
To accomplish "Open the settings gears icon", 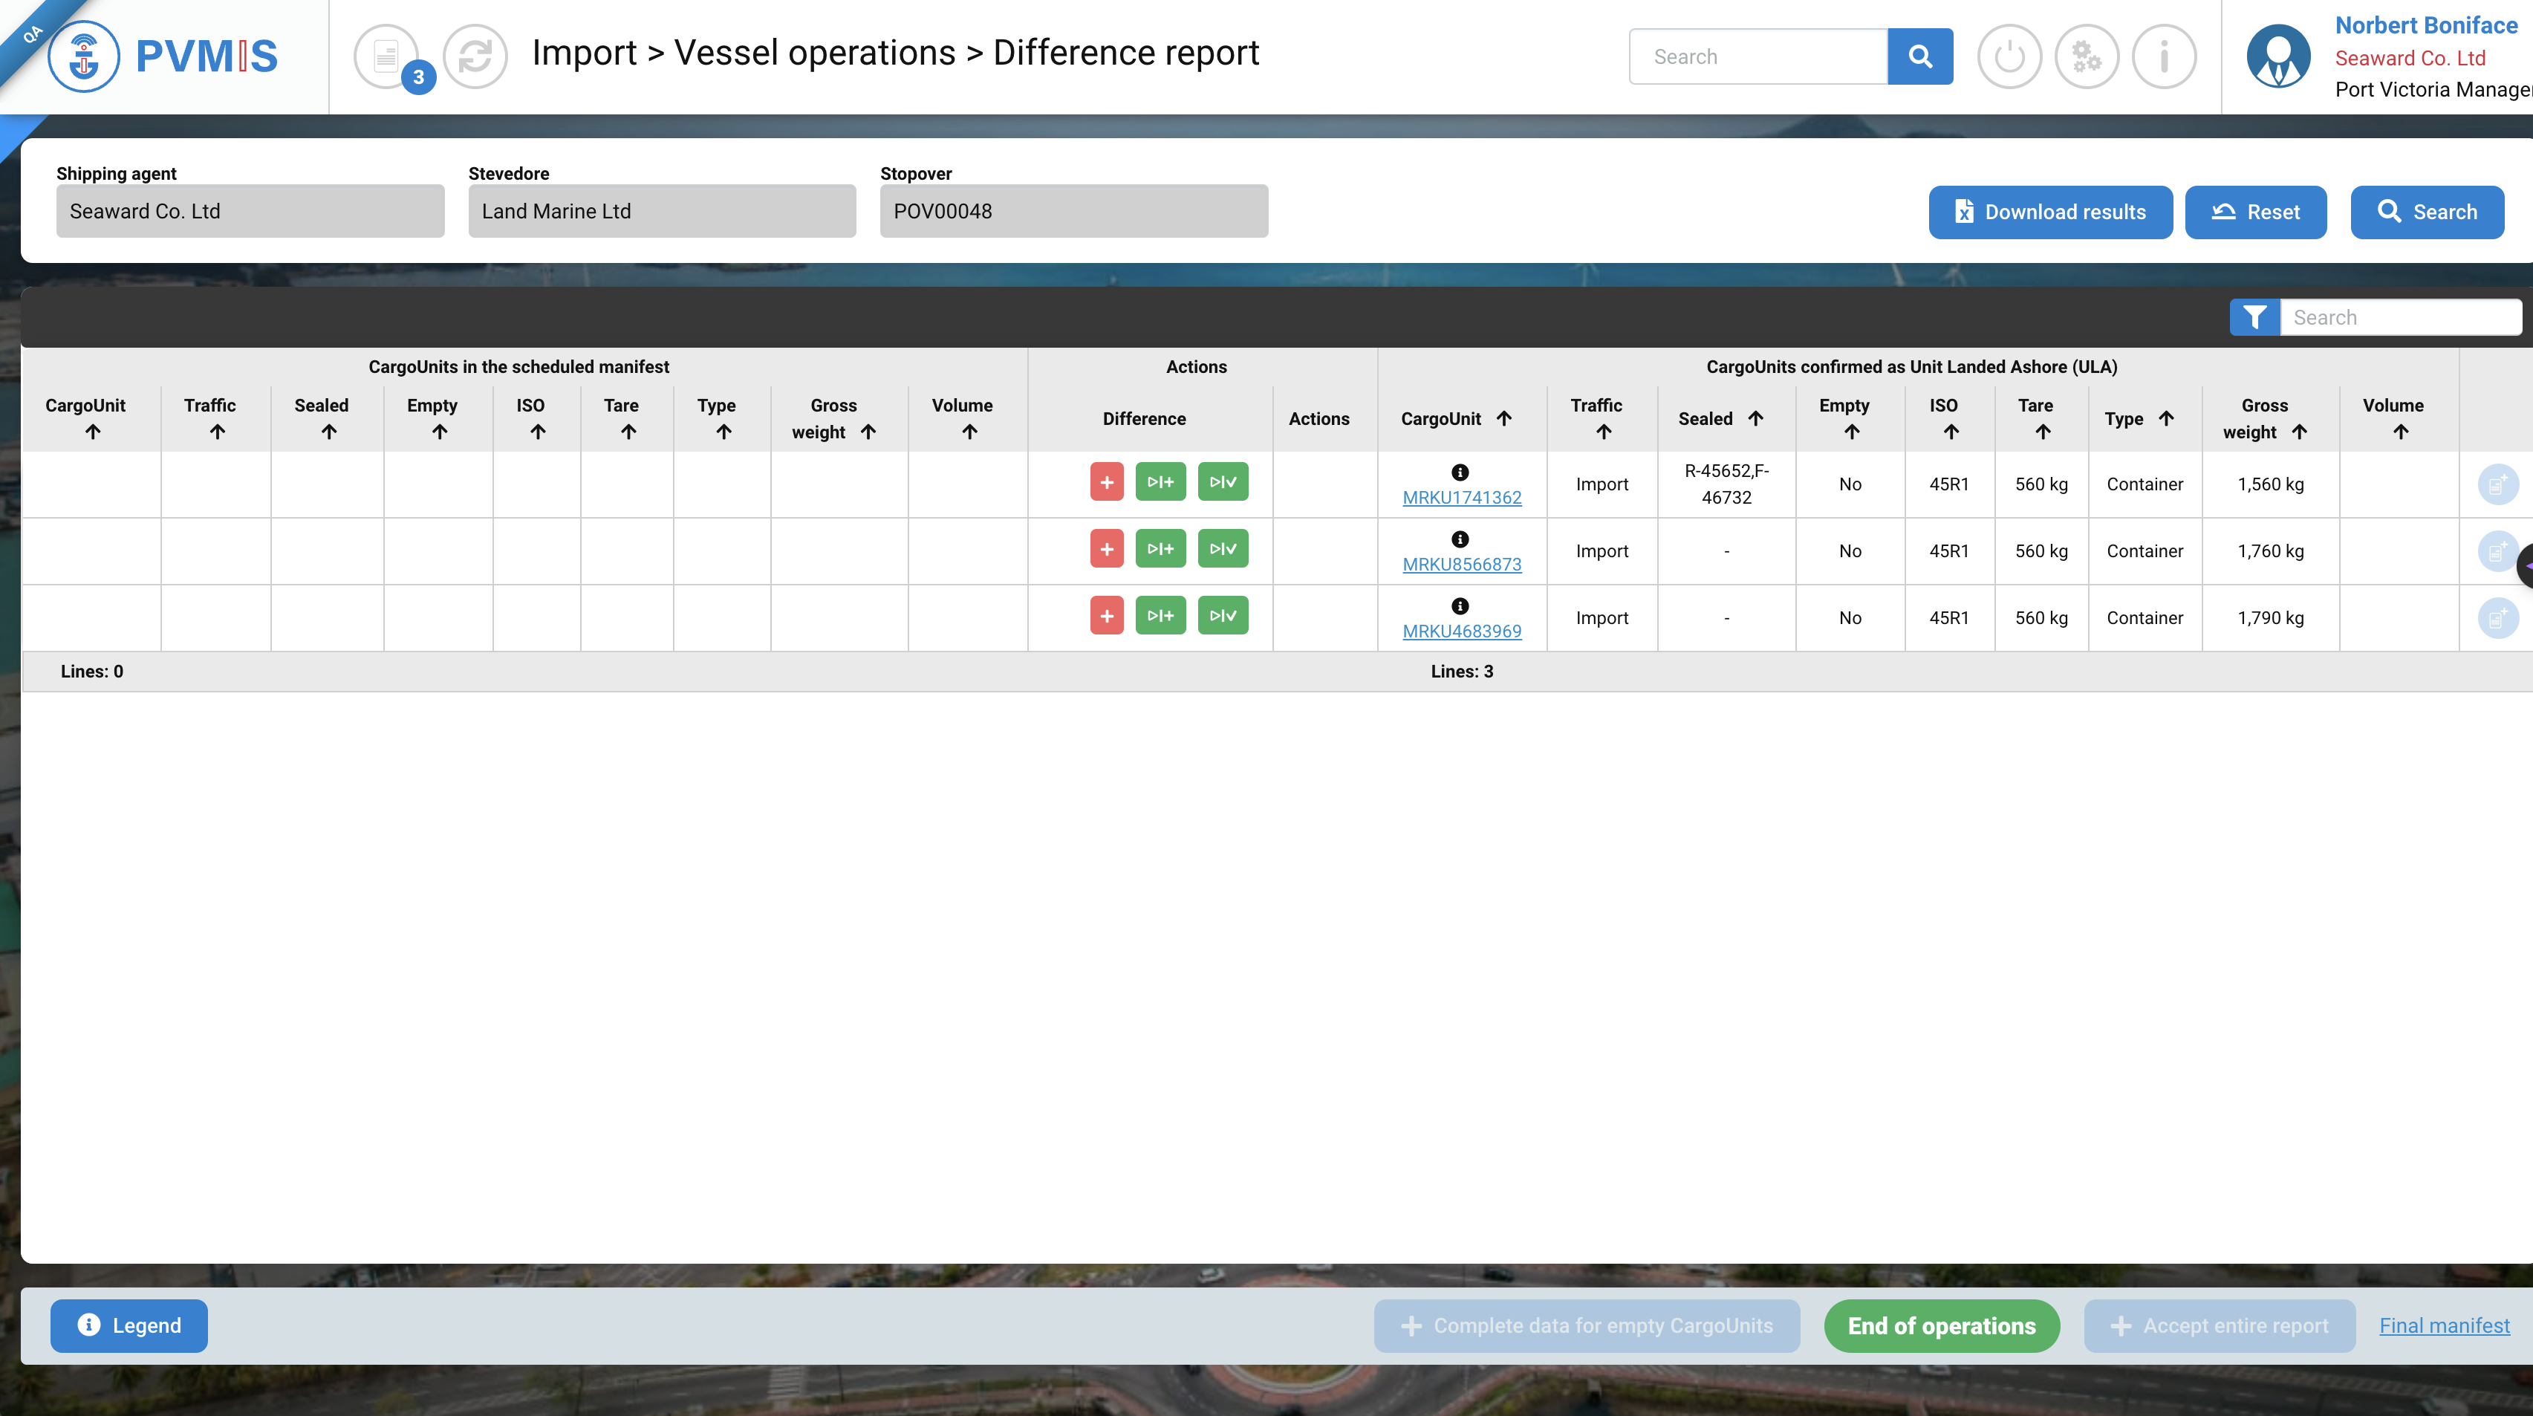I will (2087, 56).
